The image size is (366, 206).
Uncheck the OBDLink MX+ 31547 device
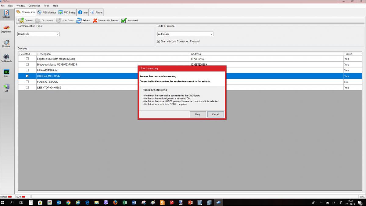(27, 76)
